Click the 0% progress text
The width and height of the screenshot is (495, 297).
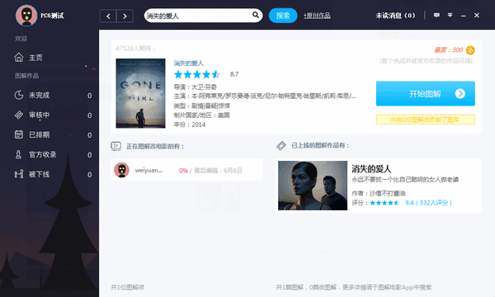(183, 171)
